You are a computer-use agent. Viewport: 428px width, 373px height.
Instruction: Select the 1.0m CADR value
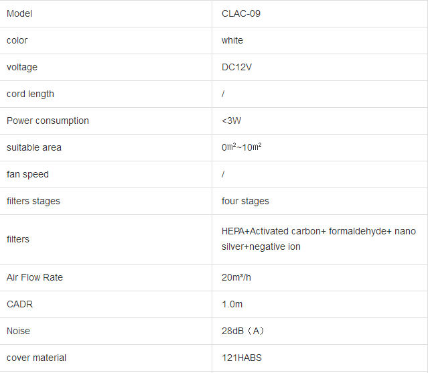click(x=232, y=304)
